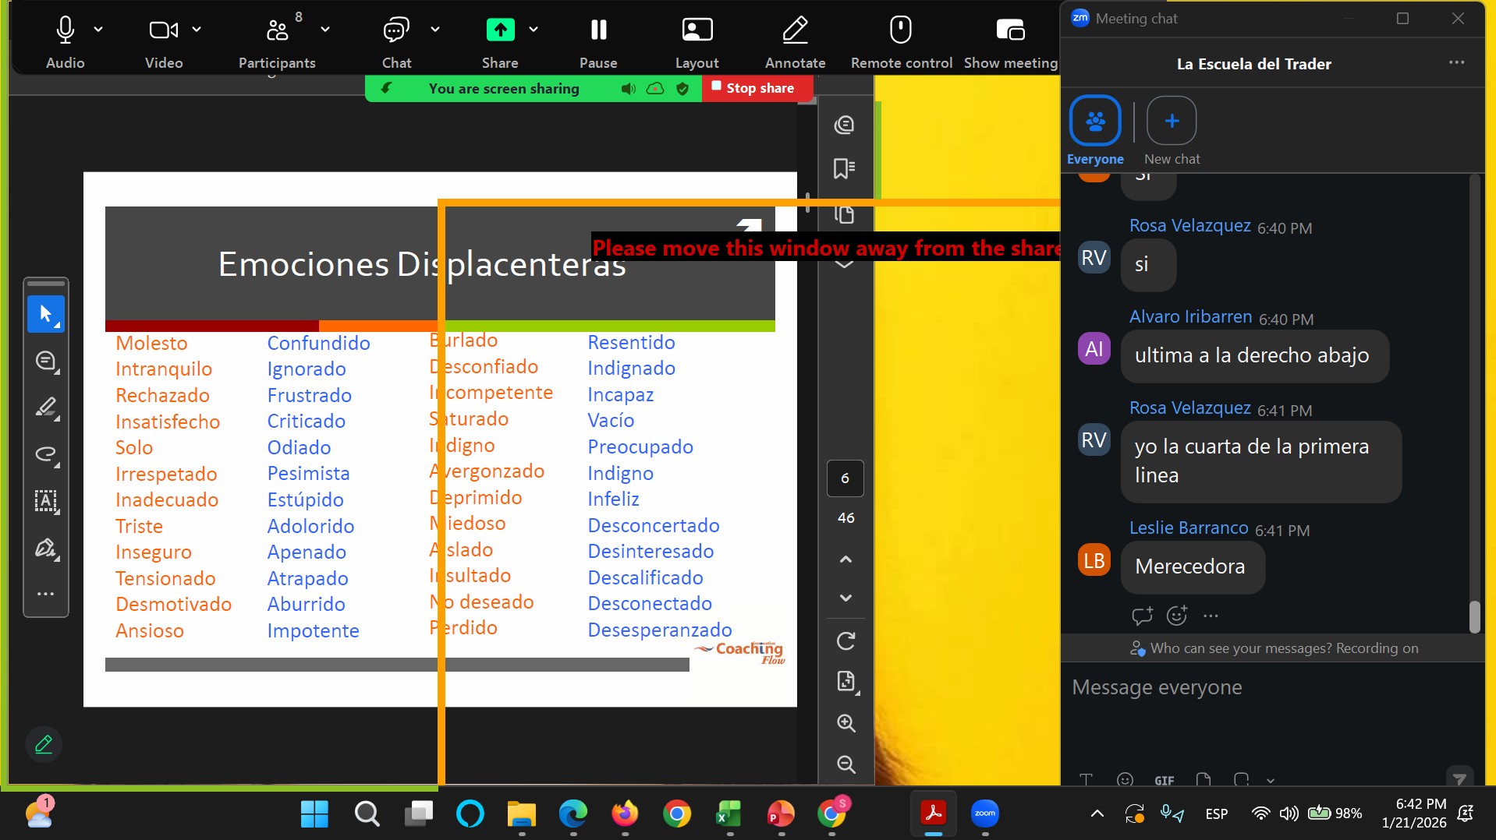Viewport: 1496px width, 840px height.
Task: Click the Layout icon in toolbar
Action: pos(697,31)
